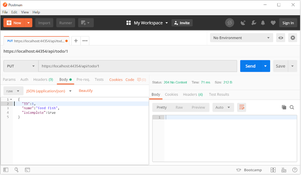Click the sync status icon

pyautogui.click(x=229, y=23)
